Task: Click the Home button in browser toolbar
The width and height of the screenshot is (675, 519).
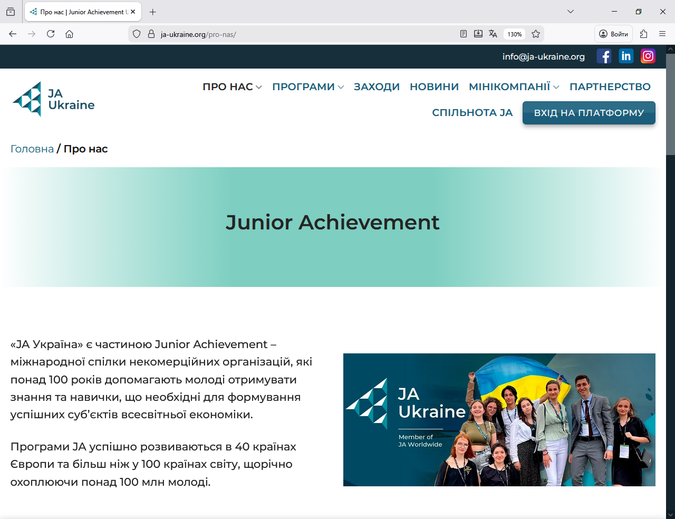Action: [69, 34]
